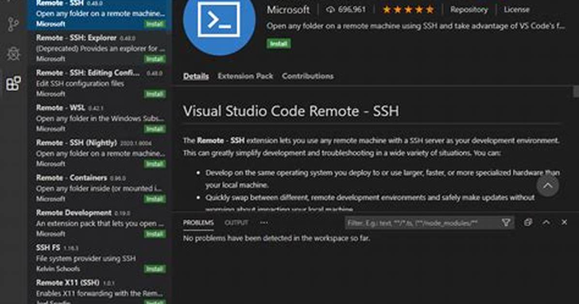The image size is (579, 304).
Task: Install Remote - SSH from details page
Action: pyautogui.click(x=278, y=44)
